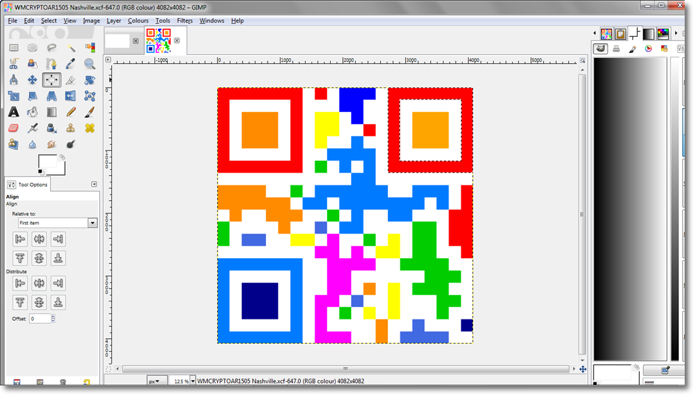Align centre of target horizontally

39,239
